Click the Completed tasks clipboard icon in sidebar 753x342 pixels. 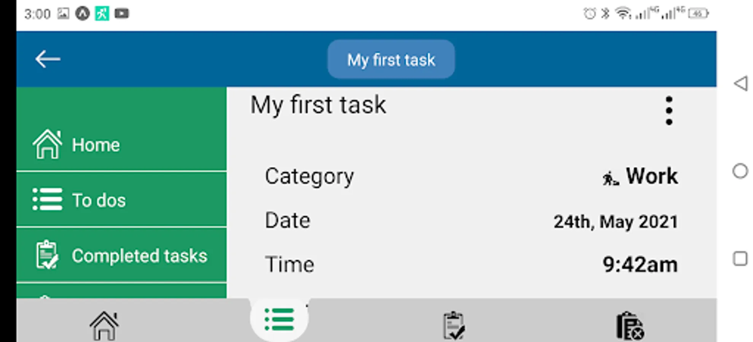tap(47, 255)
